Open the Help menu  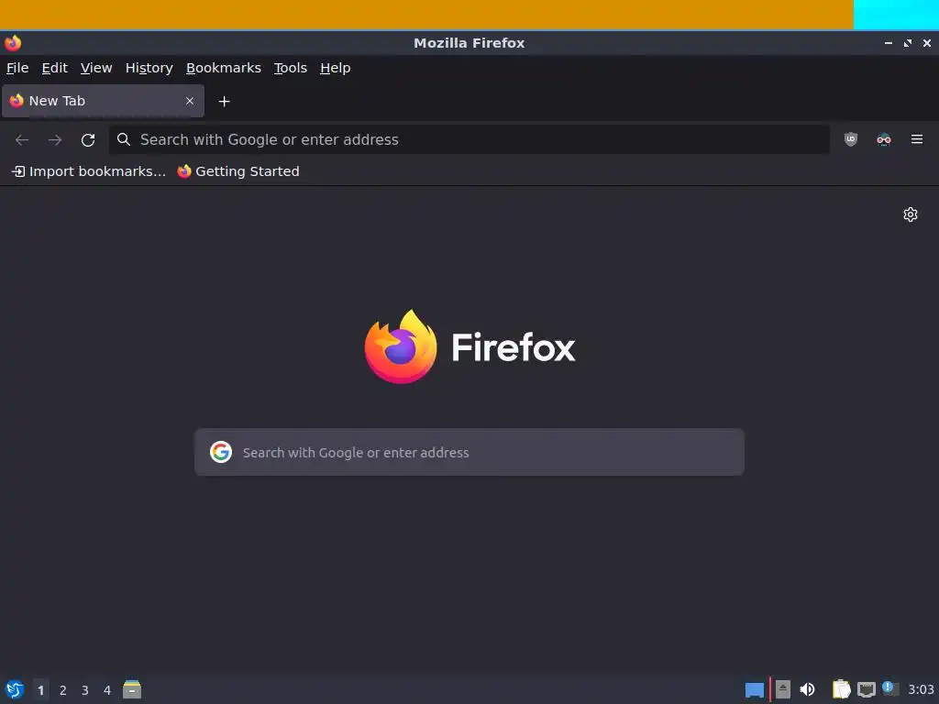point(335,68)
